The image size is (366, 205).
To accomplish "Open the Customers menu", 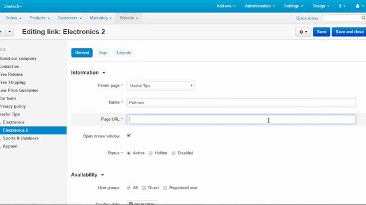I will point(70,18).
